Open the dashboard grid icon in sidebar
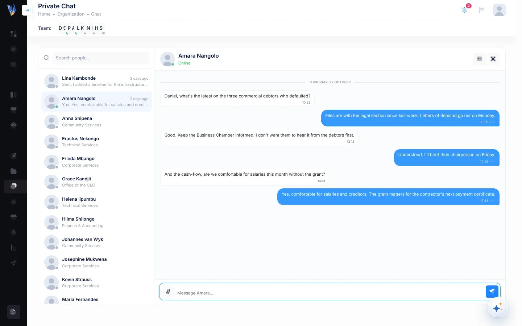This screenshot has height=326, width=522. click(13, 34)
